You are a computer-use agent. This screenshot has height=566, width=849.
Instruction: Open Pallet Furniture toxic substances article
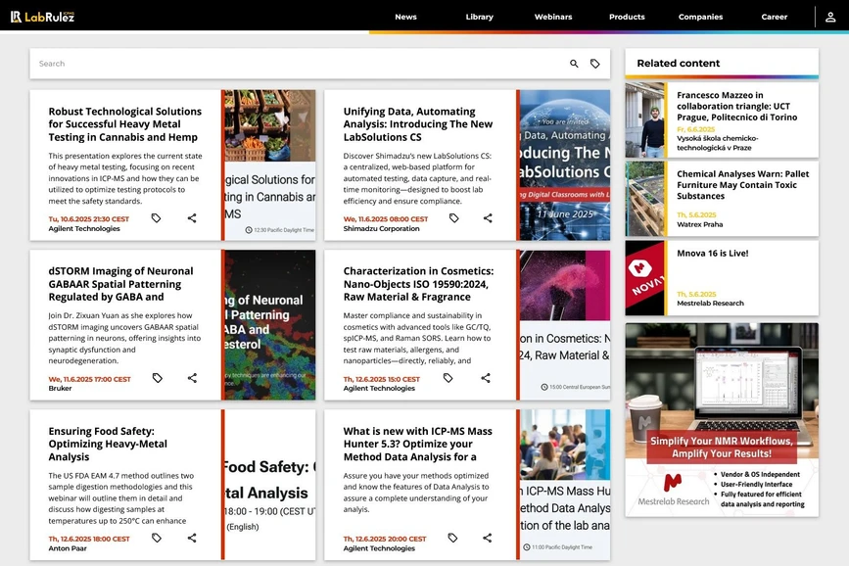click(742, 185)
